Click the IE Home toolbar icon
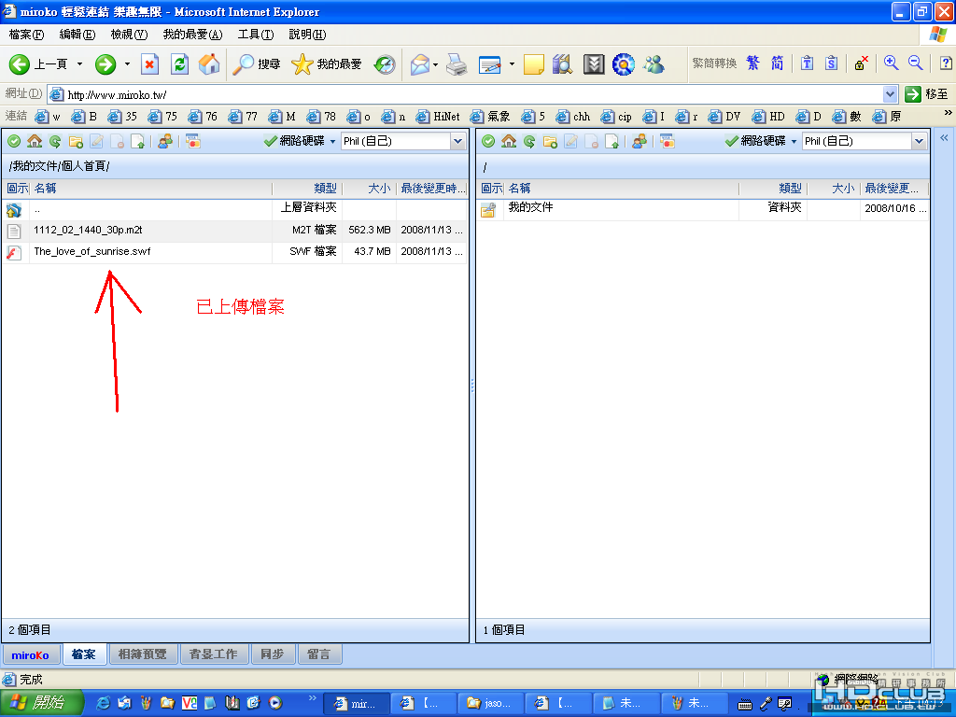Screen dimensions: 956x717 [209, 64]
